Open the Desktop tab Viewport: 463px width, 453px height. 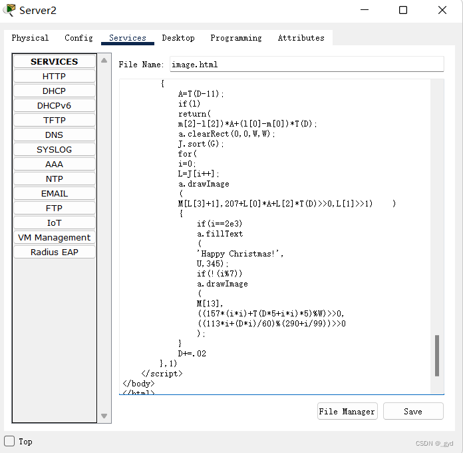[x=178, y=38]
